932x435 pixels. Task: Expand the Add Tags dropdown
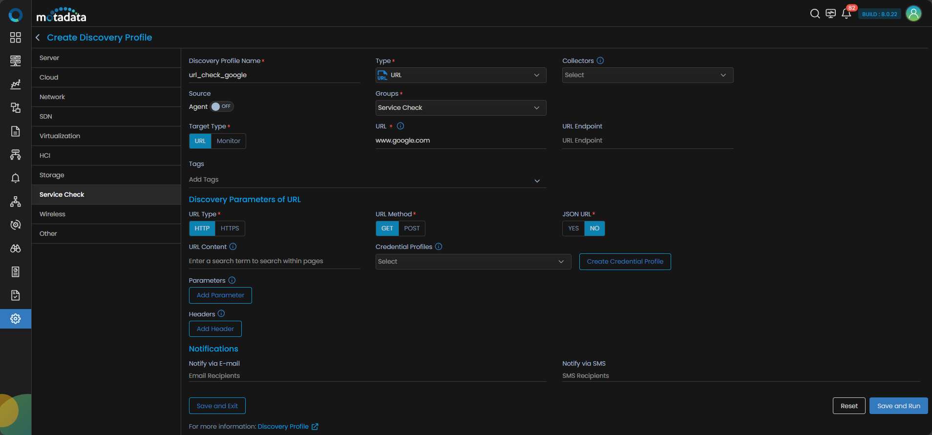(x=367, y=180)
